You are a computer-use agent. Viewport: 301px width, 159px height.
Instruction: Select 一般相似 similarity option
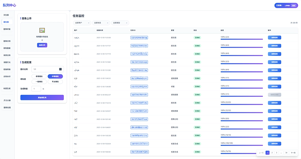click(x=39, y=82)
